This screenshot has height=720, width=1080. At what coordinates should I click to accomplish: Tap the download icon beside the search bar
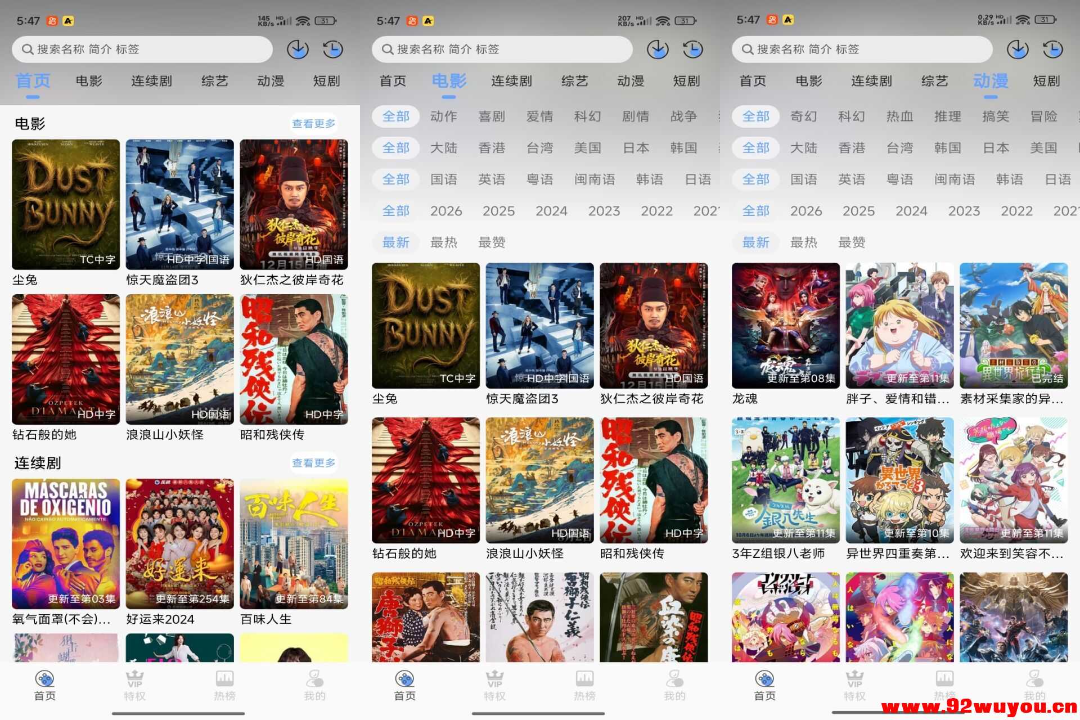298,49
